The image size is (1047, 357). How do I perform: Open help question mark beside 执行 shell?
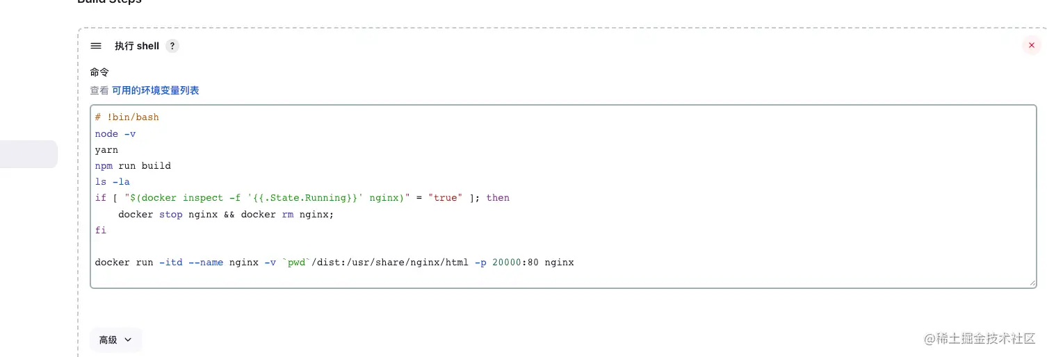(x=172, y=46)
